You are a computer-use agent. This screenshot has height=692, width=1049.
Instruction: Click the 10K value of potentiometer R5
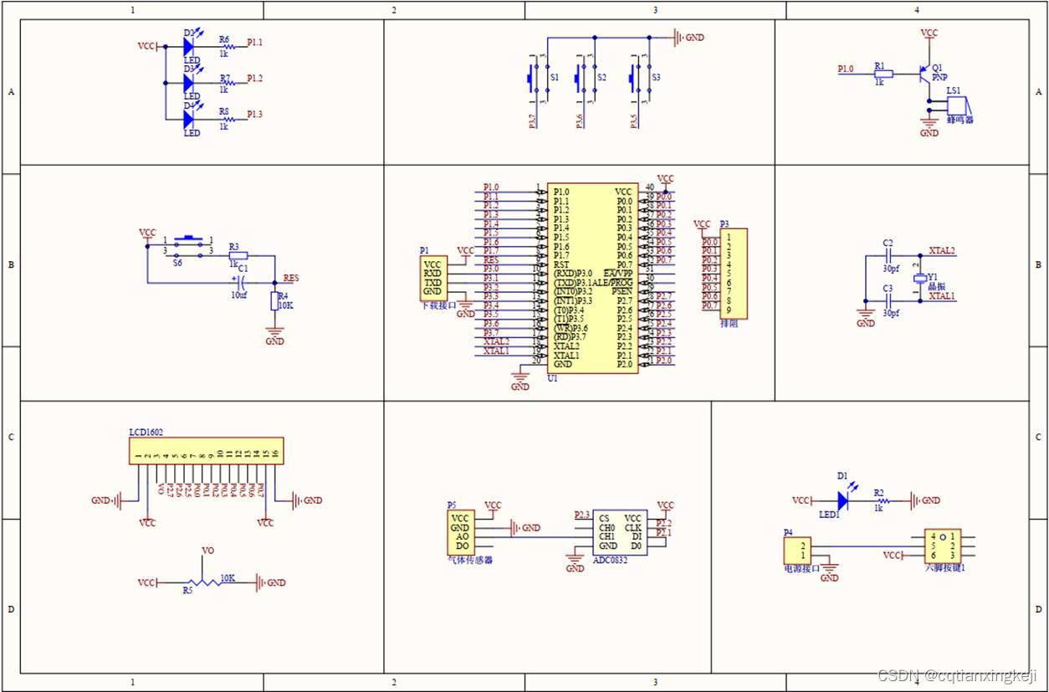coord(228,578)
